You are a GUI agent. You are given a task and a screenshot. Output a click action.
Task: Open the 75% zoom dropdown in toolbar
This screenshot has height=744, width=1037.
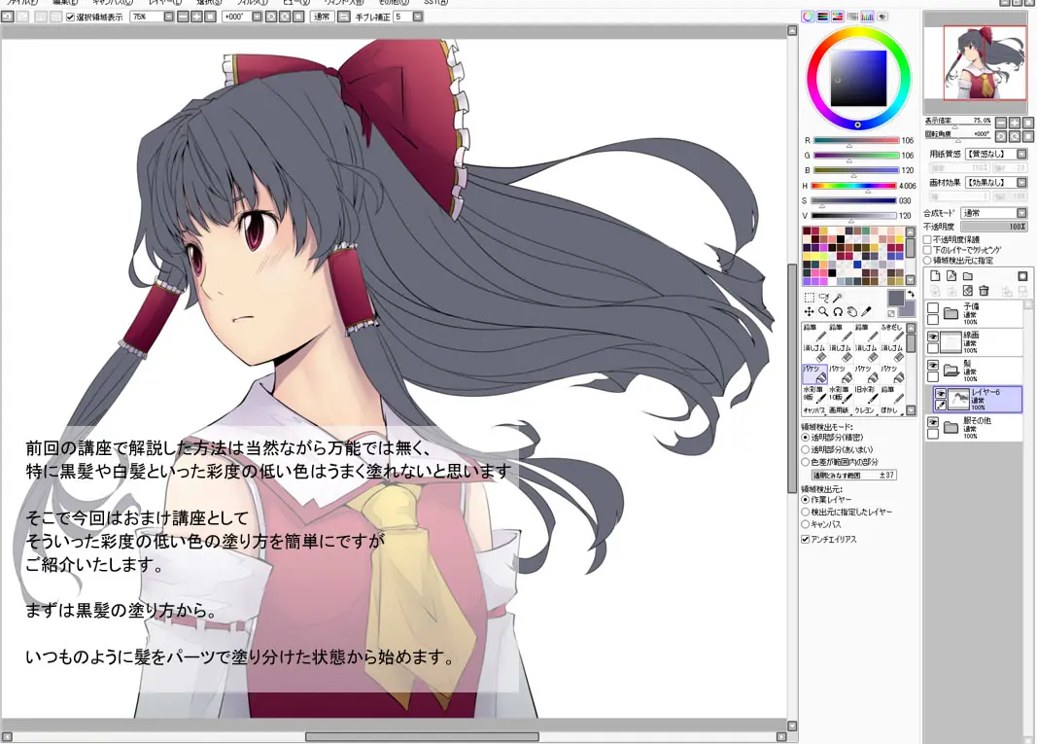169,17
